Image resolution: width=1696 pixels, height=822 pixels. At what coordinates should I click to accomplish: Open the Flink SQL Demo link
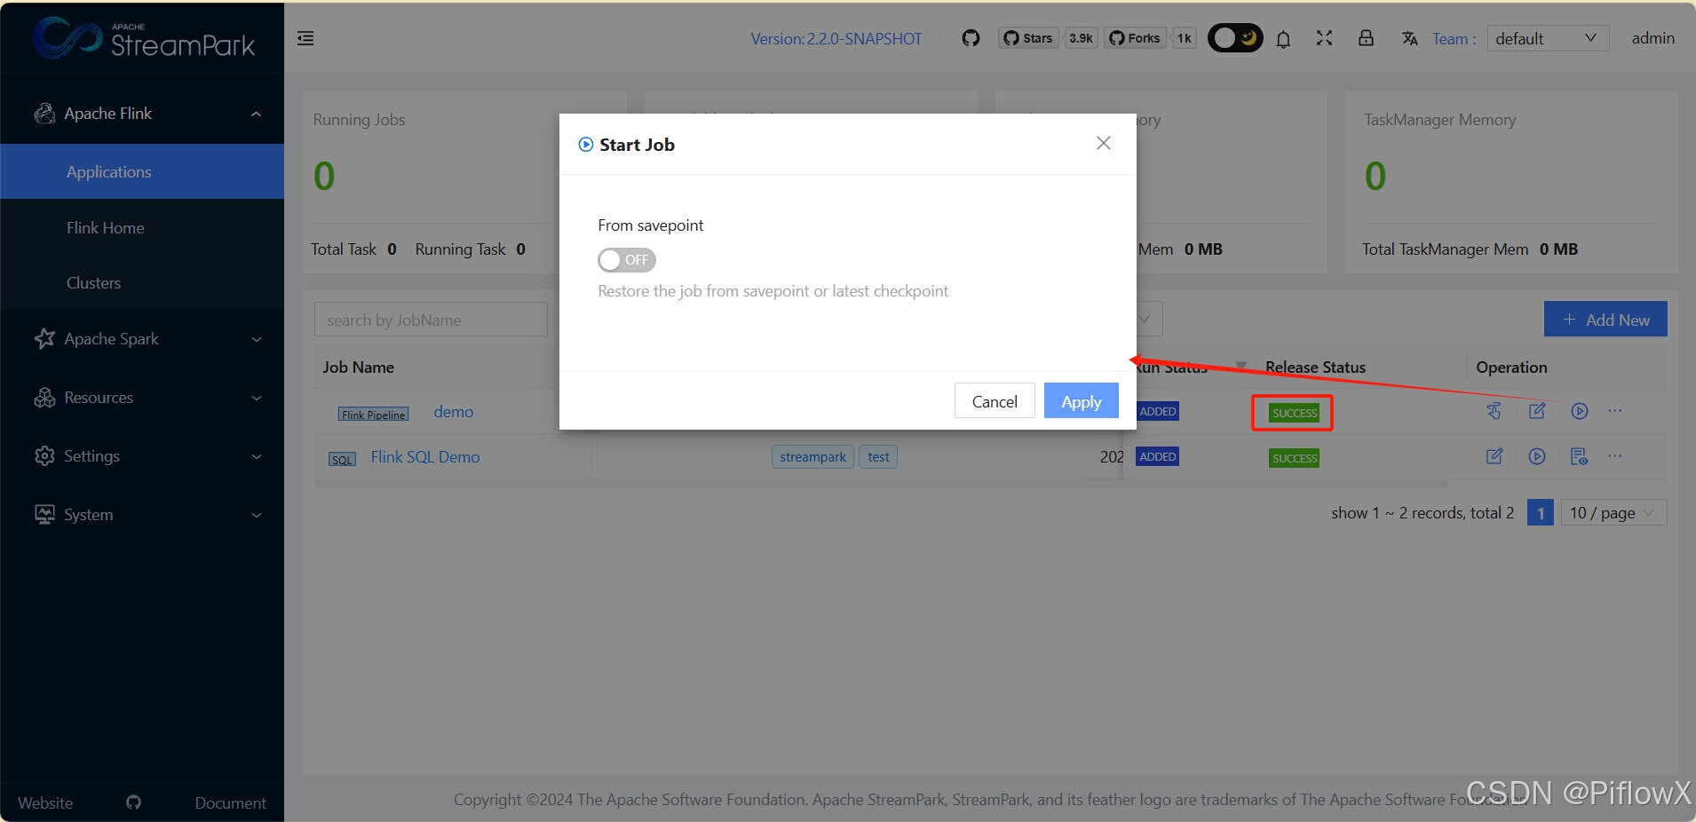pos(425,457)
